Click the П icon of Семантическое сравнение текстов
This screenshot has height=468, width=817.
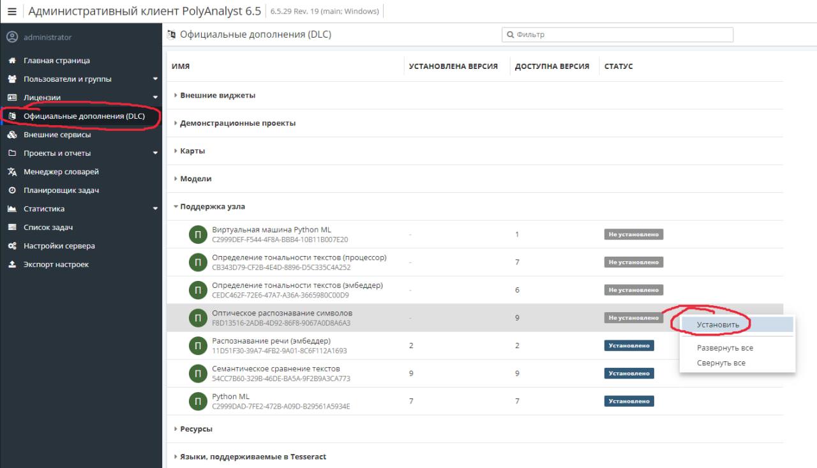click(x=199, y=374)
